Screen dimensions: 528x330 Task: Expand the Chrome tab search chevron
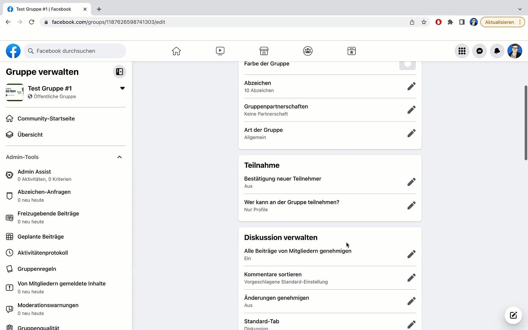pos(520,9)
